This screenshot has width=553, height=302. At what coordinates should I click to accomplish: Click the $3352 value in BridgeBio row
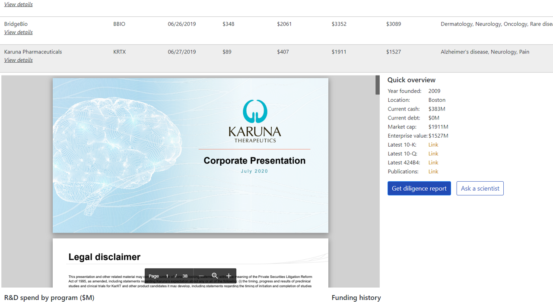tap(339, 24)
